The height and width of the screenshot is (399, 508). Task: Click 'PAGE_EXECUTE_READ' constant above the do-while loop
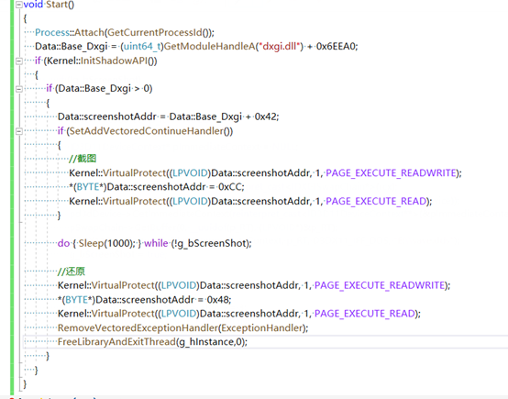pos(376,201)
